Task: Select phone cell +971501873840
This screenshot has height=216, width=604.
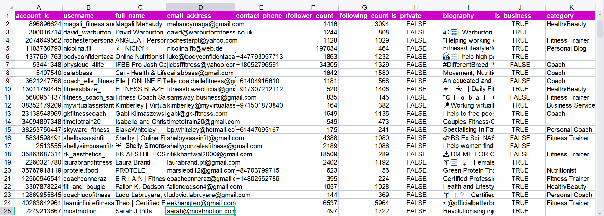Action: point(261,105)
